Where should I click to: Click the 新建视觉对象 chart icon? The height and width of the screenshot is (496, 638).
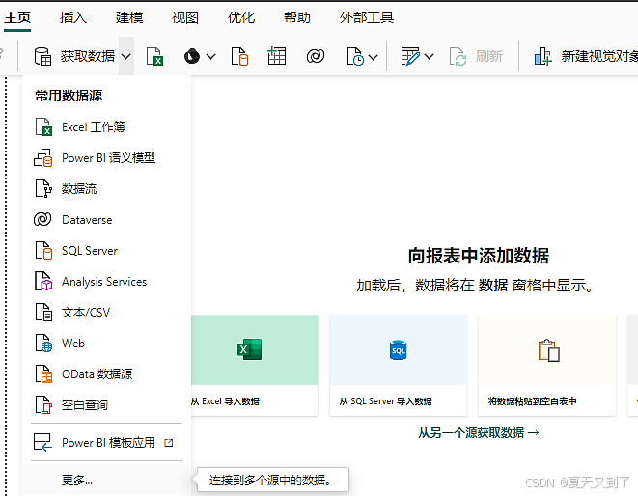click(x=542, y=56)
